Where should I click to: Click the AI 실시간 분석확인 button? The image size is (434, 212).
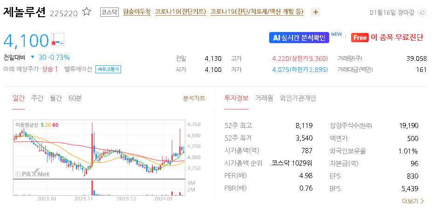[x=299, y=38]
